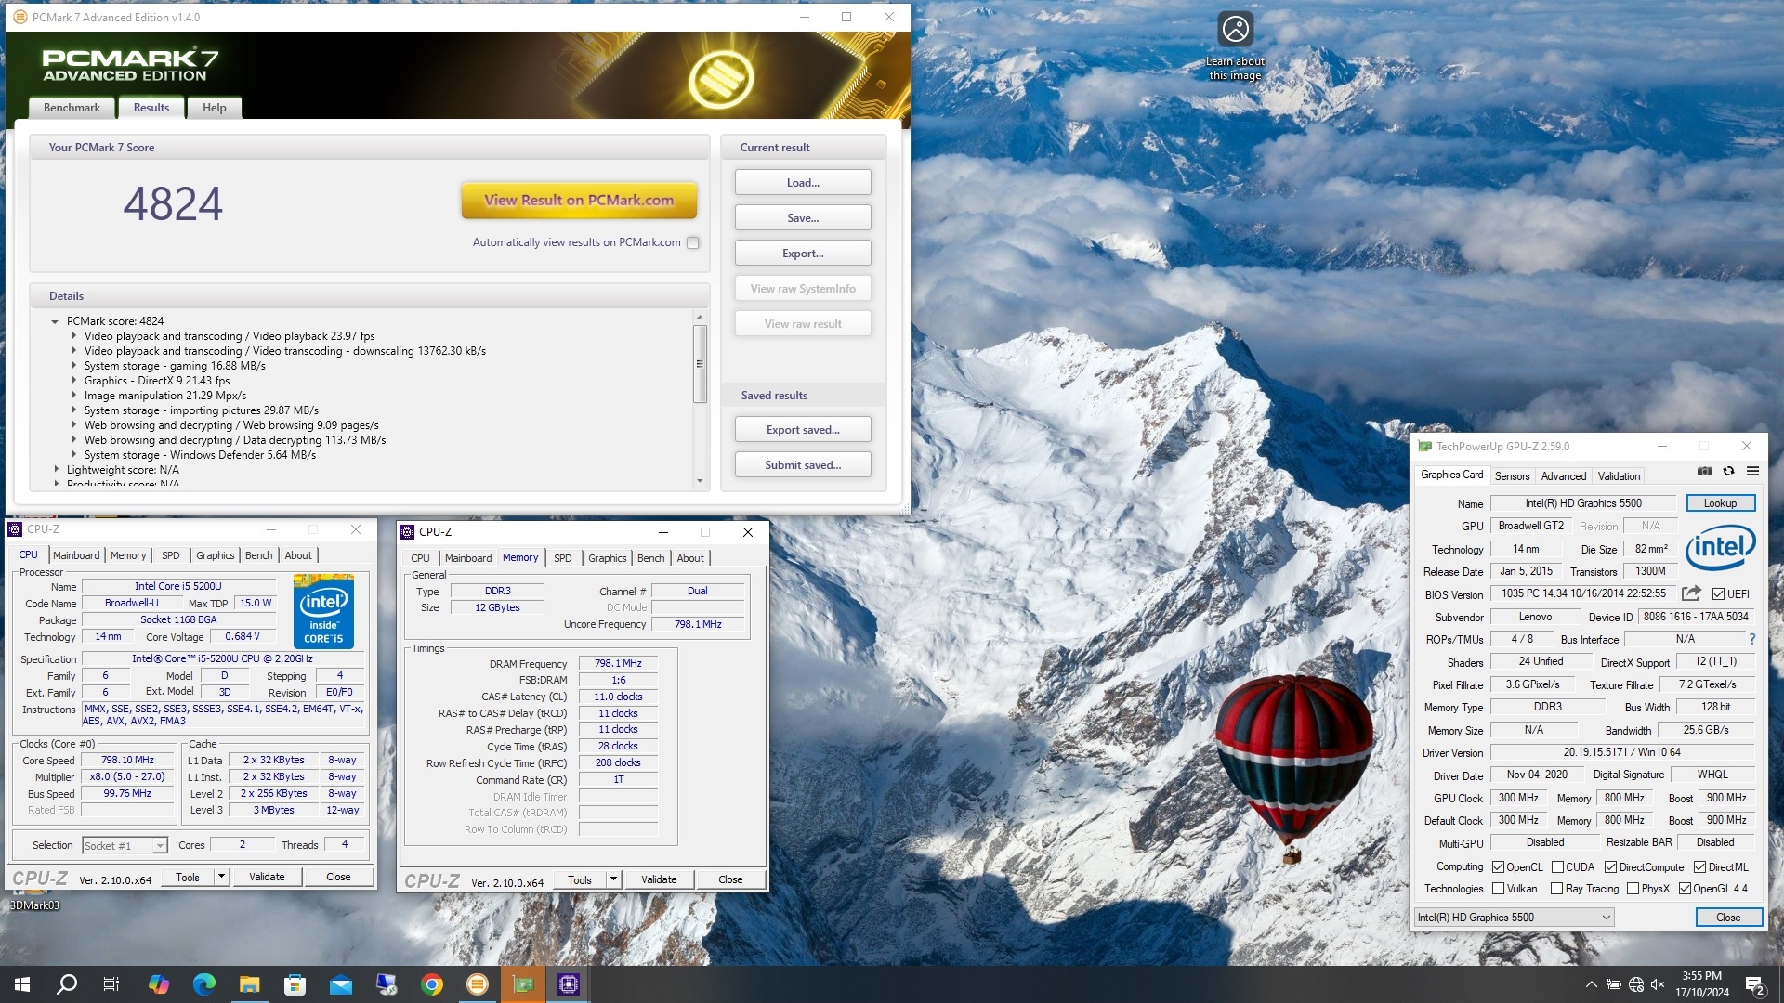
Task: Toggle the CUDA checkbox
Action: click(1557, 867)
